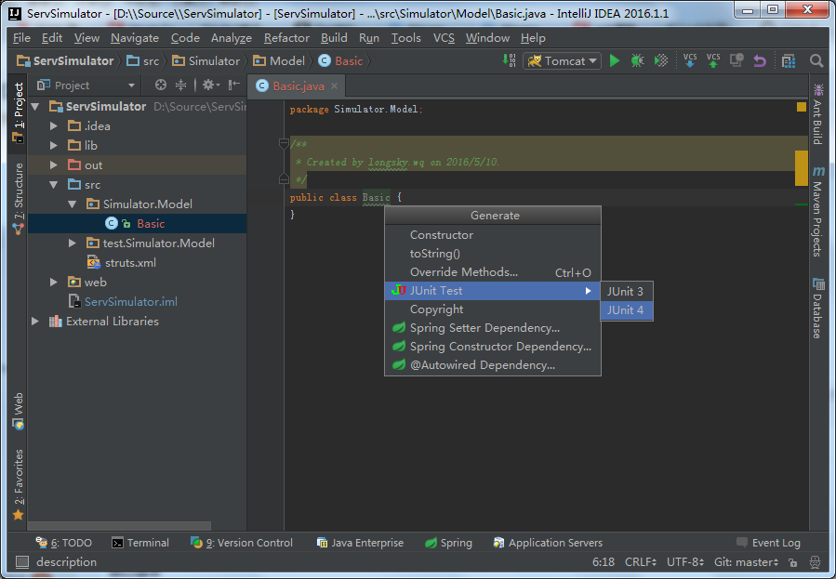Open the Show History icon in toolbar
Screen dimensions: 836x579
[x=736, y=60]
